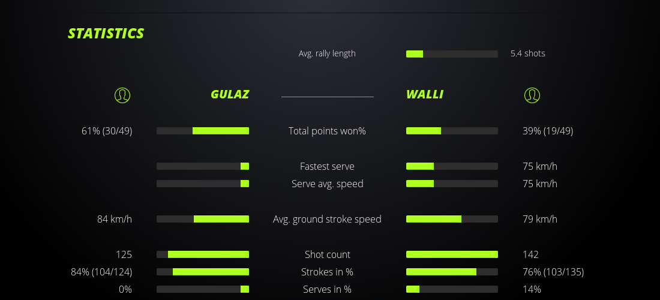The image size is (660, 300).
Task: Select the GULAZ player name
Action: [230, 94]
